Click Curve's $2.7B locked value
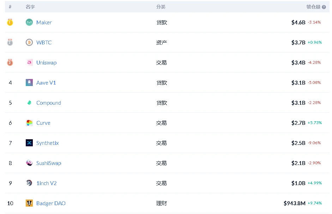Viewport: 332px width, 214px height. pos(298,123)
